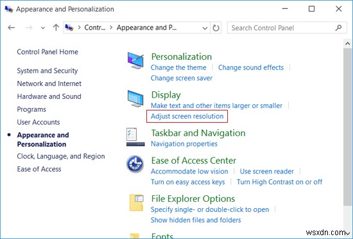353x239 pixels.
Task: Click the vertical scrollbar thumb
Action: click(348, 127)
